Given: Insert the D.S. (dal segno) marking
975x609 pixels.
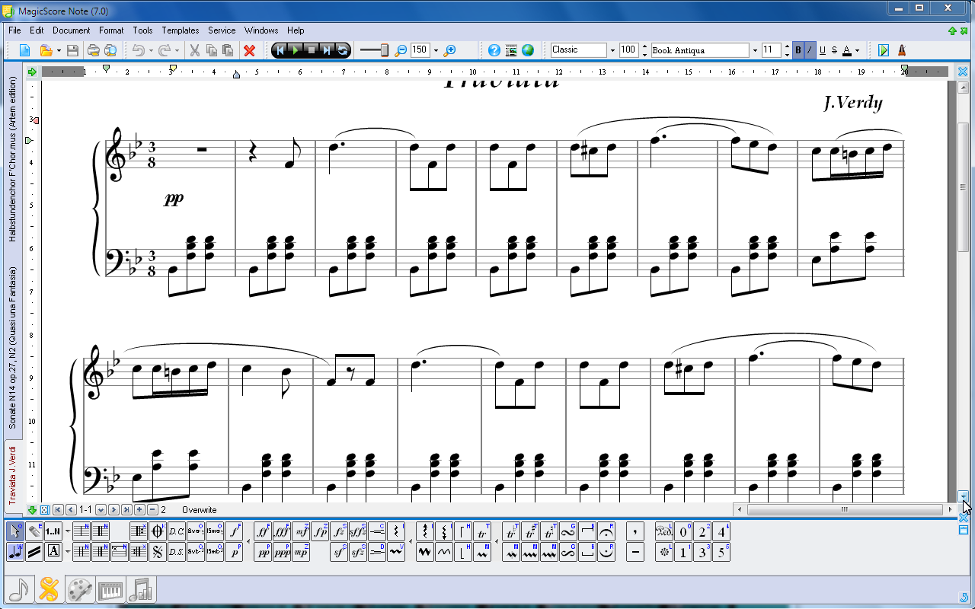Looking at the screenshot, I should (177, 552).
